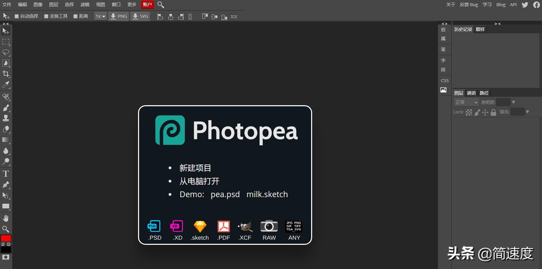Switch to the 路径 tab
Screen dimensions: 542x269
click(484, 93)
